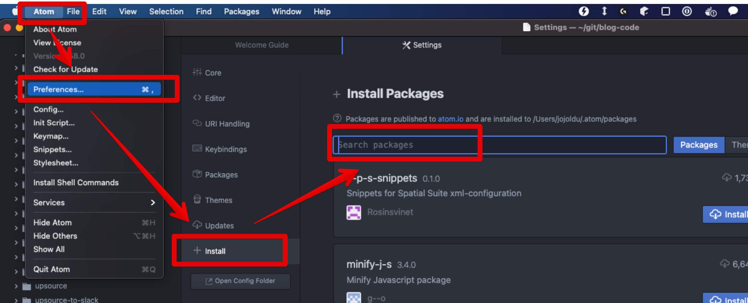Click the Rosinsvinet author avatar
Image resolution: width=748 pixels, height=303 pixels.
[x=354, y=212]
